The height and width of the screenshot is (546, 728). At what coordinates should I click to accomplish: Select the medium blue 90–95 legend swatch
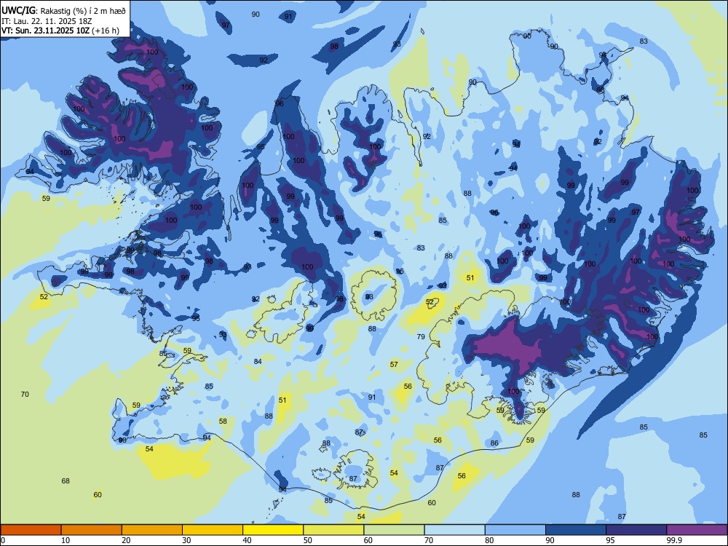pos(576,530)
